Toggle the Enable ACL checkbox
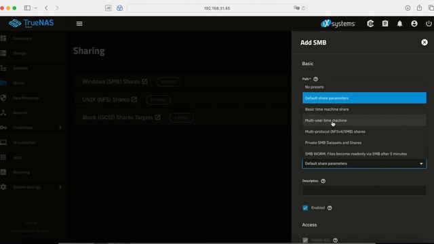 click(305, 240)
